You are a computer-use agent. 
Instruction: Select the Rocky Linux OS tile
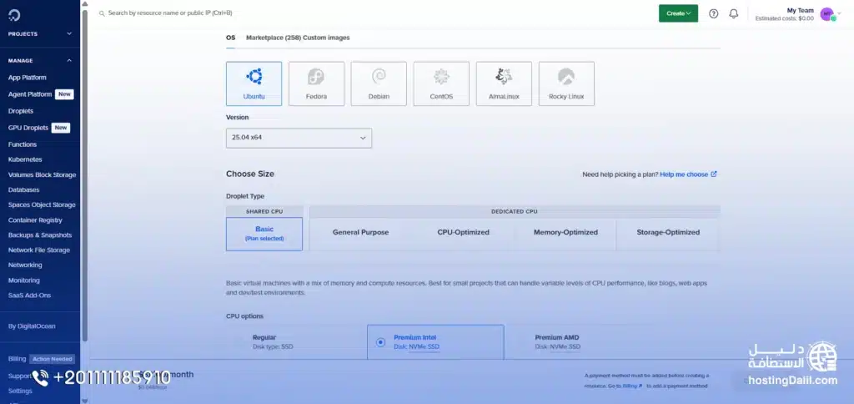(x=566, y=83)
